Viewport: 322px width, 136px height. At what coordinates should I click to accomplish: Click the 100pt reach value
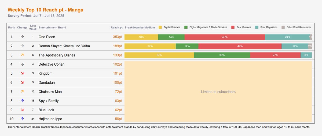(118, 82)
